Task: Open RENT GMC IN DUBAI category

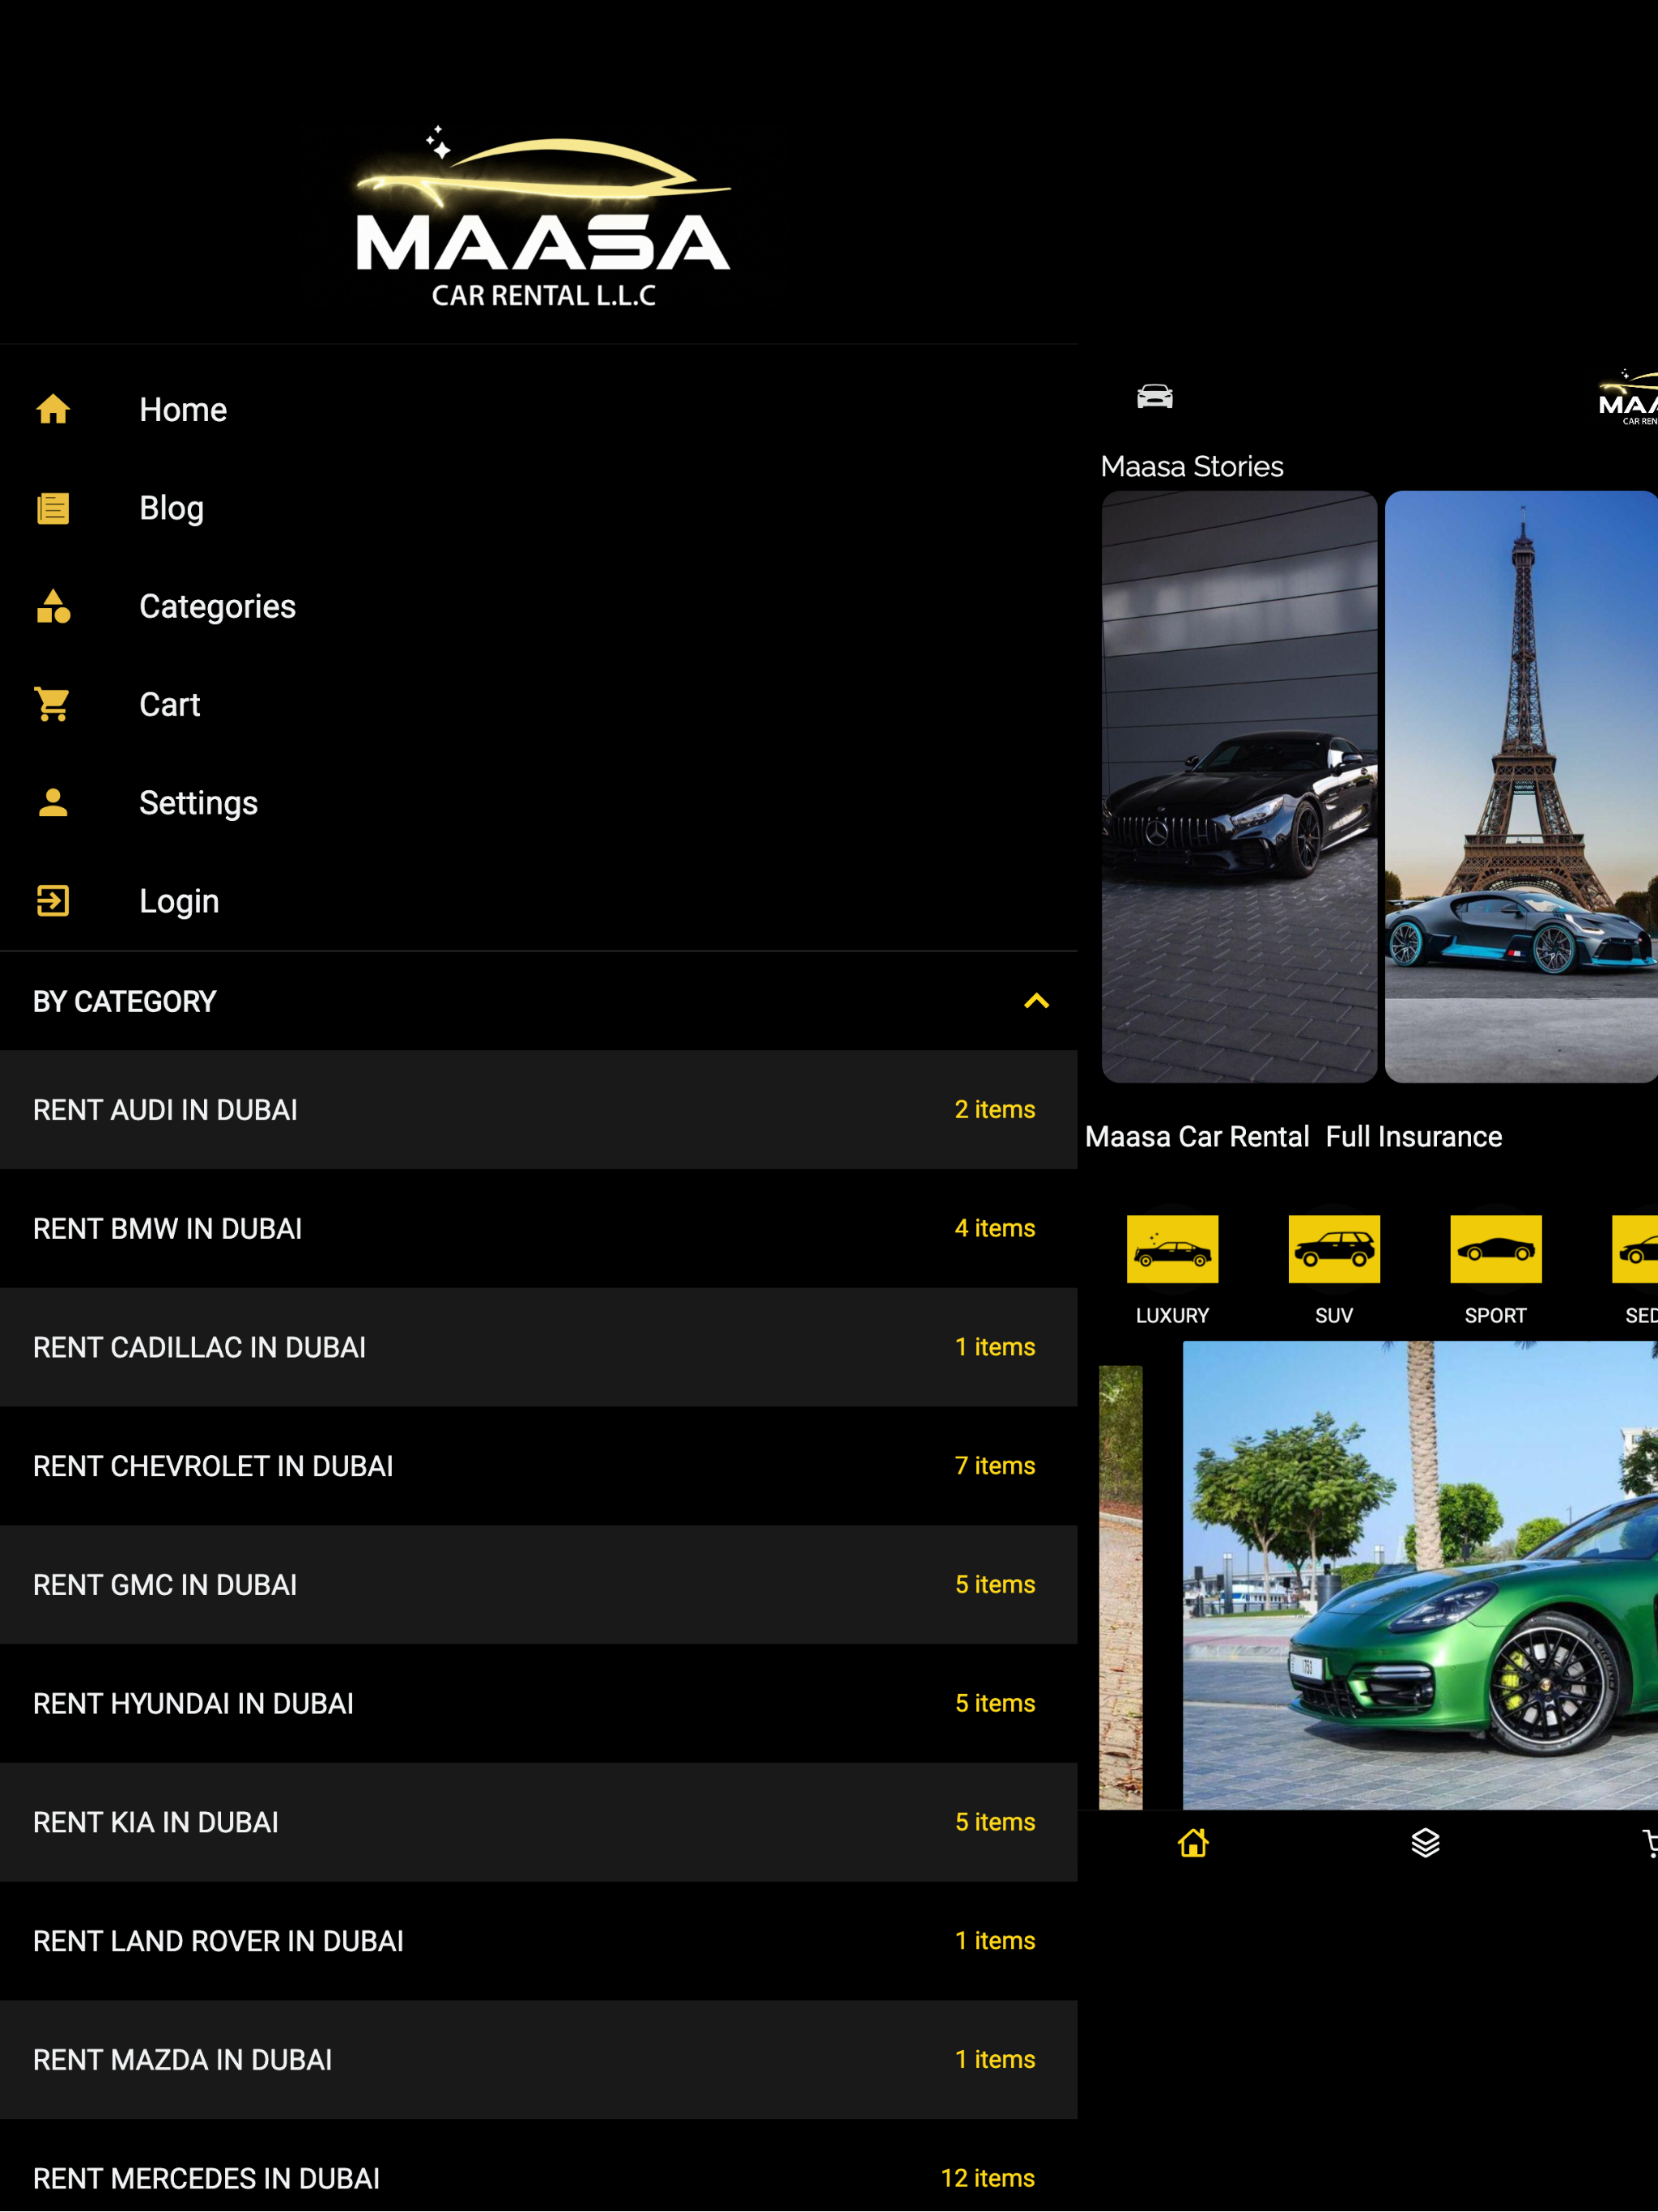Action: pos(538,1585)
